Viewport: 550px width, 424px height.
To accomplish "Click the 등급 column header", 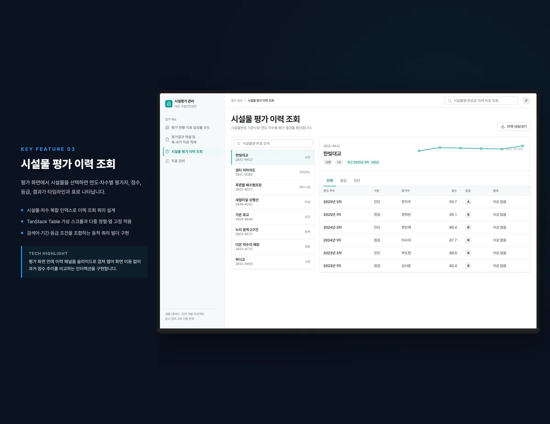I will click(468, 190).
